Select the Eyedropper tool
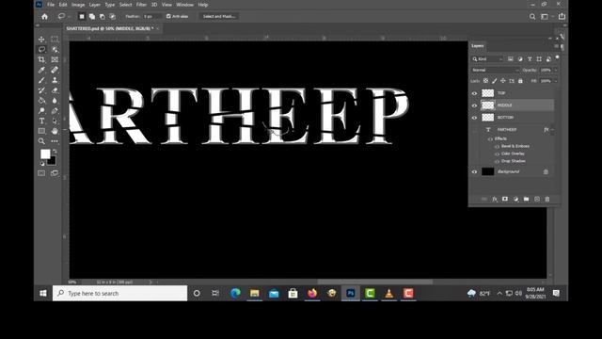The image size is (602, 339). coord(41,70)
